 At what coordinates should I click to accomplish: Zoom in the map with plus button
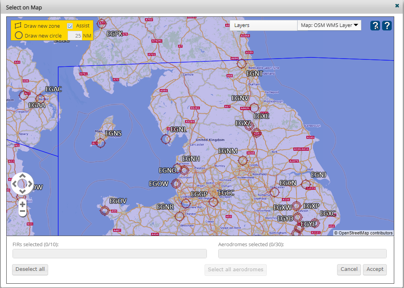tap(22, 204)
